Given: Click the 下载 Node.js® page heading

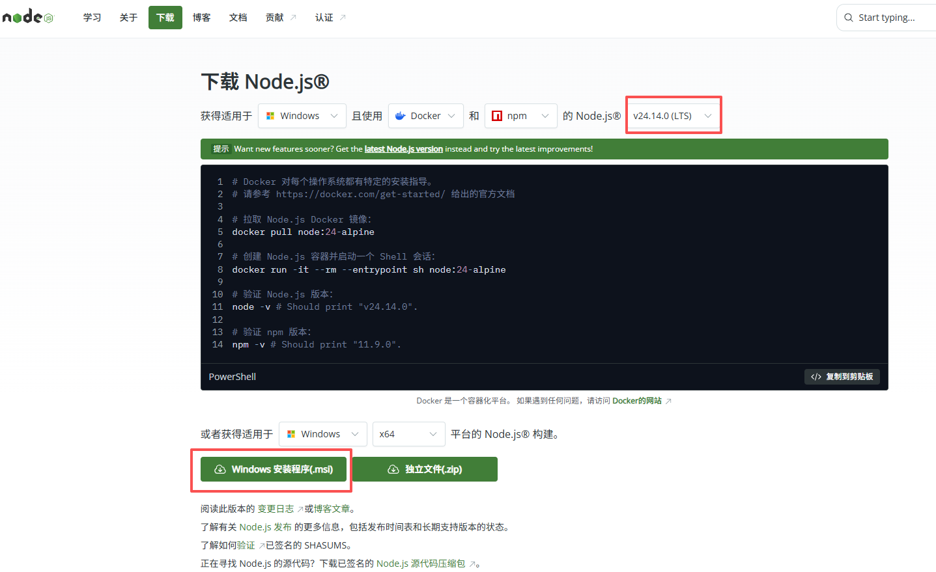Looking at the screenshot, I should 265,82.
